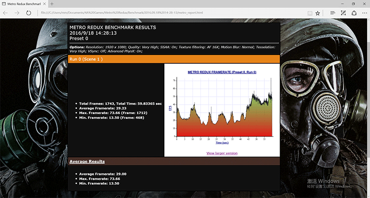This screenshot has height=198, width=370.
Task: Click Max. Framerate: 73.66 (Frame: 1712) text
Action: coord(113,113)
